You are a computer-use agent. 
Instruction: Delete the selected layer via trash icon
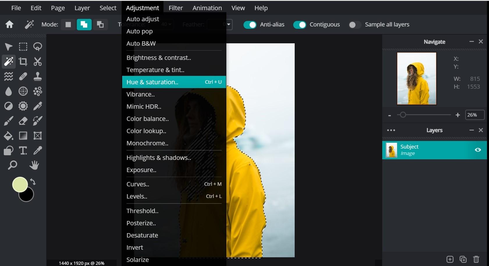coord(476,259)
